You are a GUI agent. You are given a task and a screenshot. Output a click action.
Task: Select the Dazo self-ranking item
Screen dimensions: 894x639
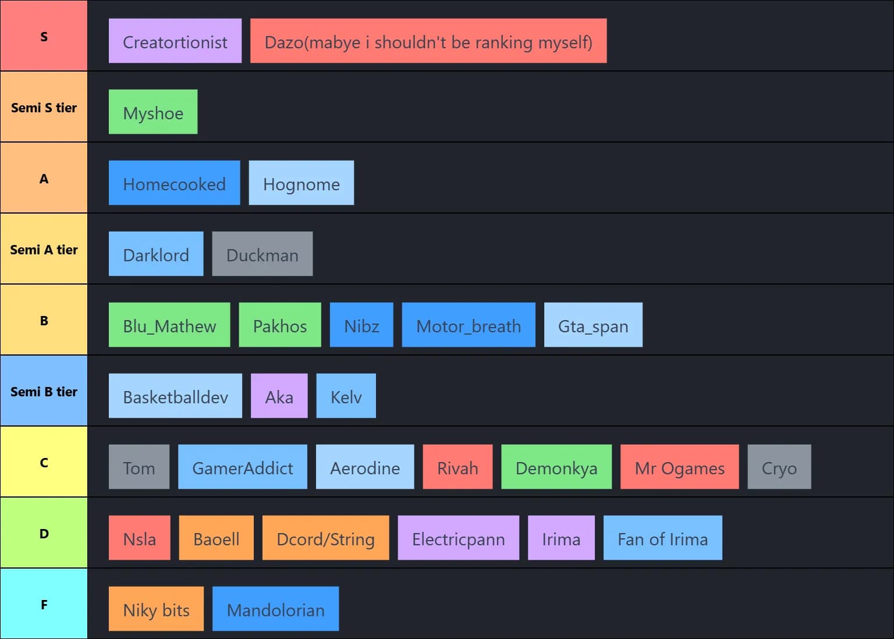[428, 41]
